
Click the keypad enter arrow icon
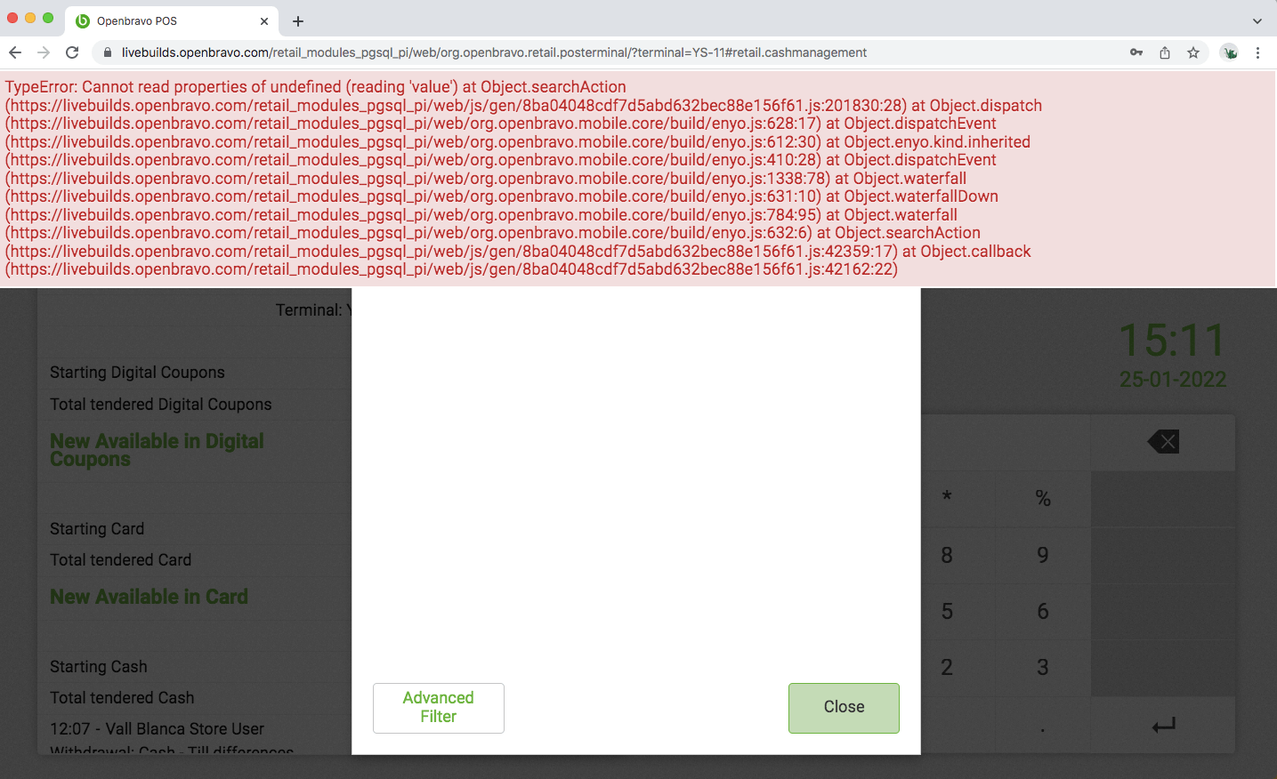point(1163,726)
